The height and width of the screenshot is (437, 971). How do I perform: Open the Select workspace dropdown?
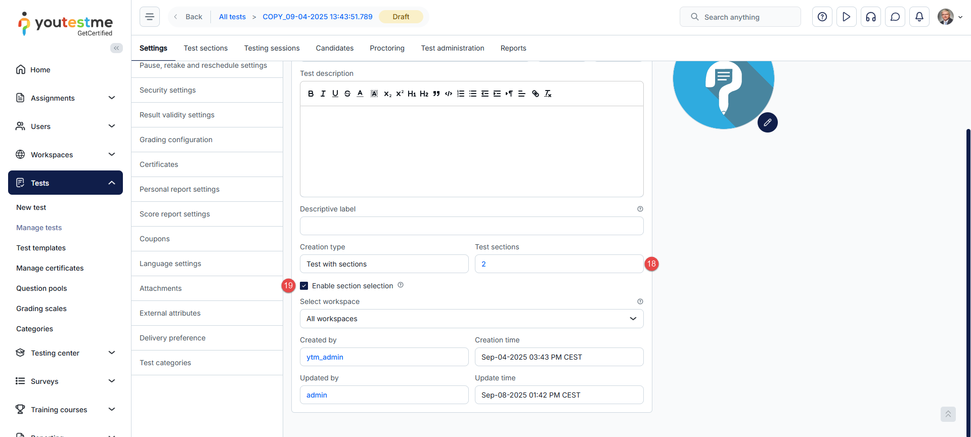(471, 319)
